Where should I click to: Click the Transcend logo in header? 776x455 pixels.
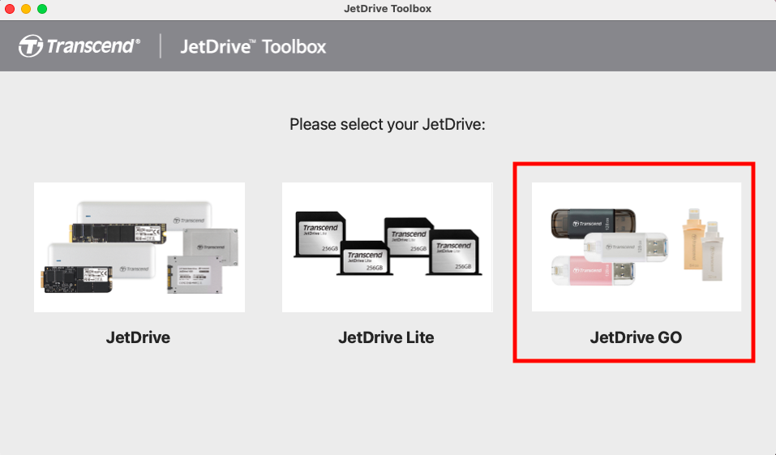[79, 46]
